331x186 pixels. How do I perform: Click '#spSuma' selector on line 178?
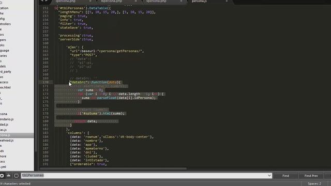[x=91, y=113]
